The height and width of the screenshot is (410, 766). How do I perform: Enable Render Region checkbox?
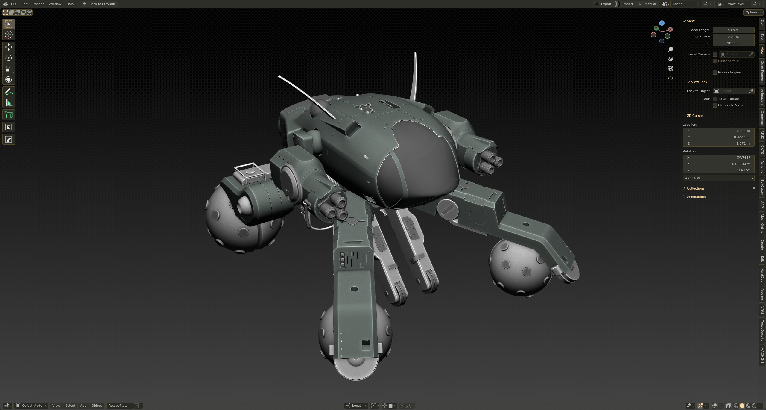715,72
